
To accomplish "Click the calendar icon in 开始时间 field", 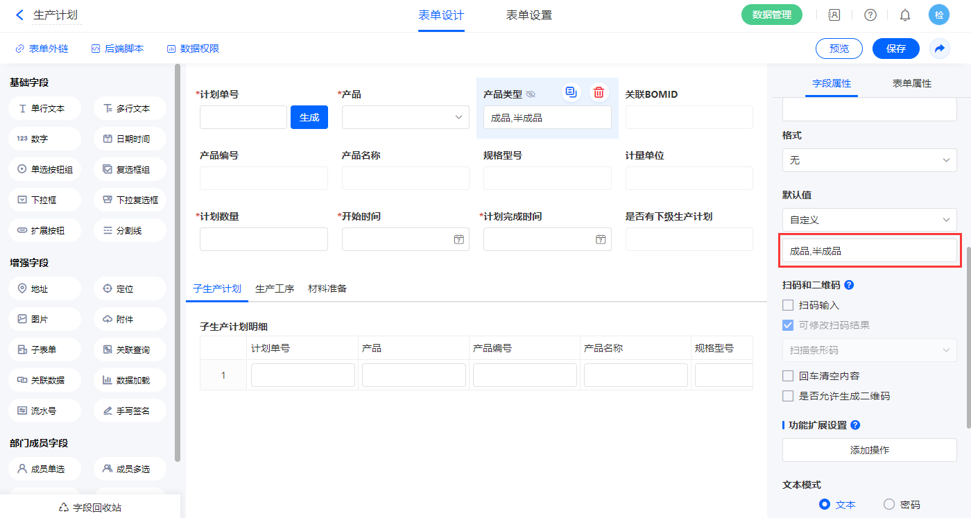I will coord(458,239).
